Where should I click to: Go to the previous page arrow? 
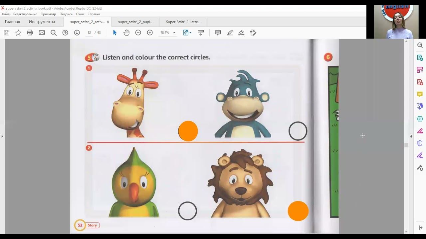click(65, 33)
